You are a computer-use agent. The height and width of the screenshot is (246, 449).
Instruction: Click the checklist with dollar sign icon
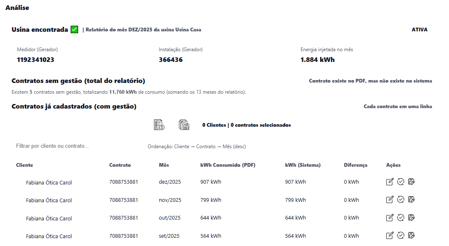coord(159,125)
